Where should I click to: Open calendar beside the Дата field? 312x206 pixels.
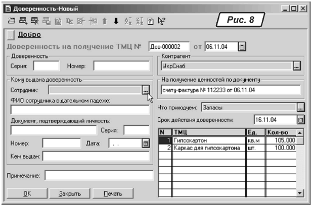146,144
